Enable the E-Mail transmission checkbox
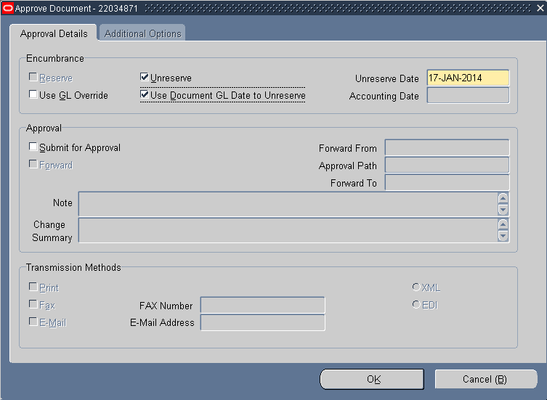This screenshot has width=547, height=400. coord(33,322)
